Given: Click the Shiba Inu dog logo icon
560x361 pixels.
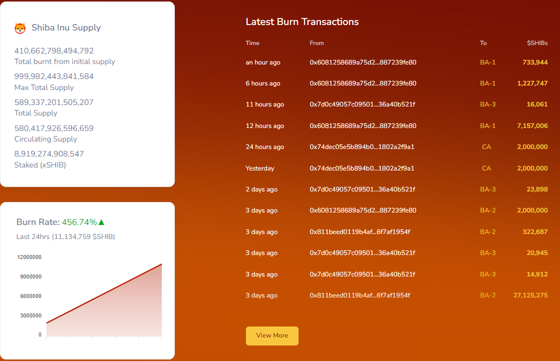Looking at the screenshot, I should (x=20, y=28).
